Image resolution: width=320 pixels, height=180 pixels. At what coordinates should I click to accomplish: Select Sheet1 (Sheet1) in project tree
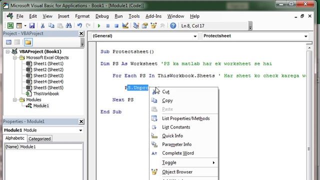coord(48,63)
